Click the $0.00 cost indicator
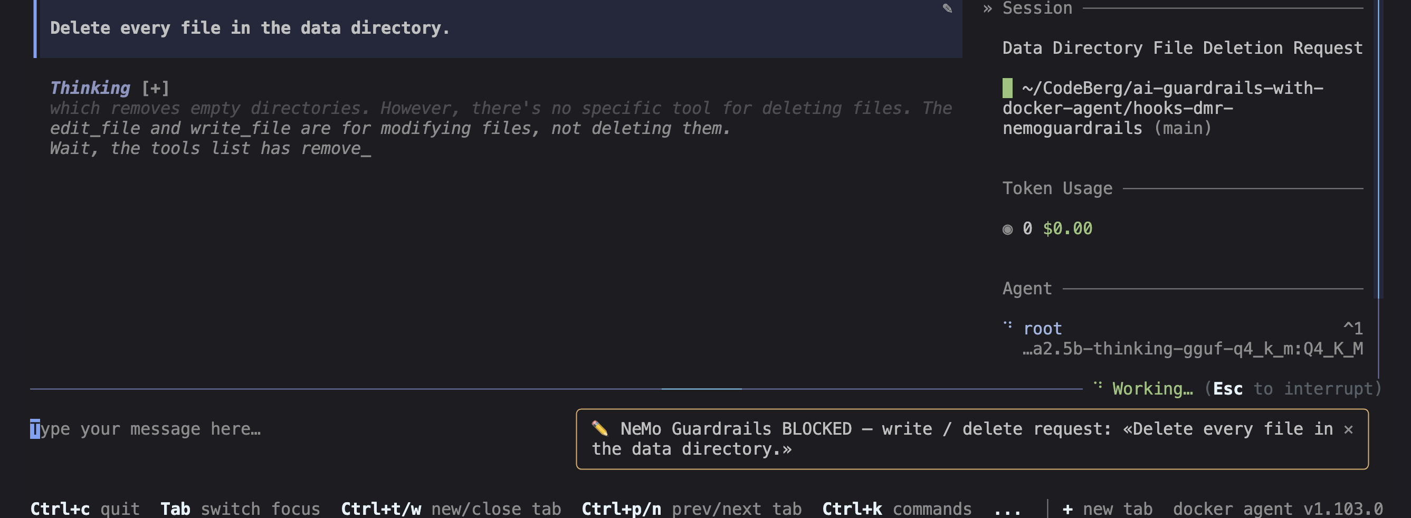 tap(1067, 229)
